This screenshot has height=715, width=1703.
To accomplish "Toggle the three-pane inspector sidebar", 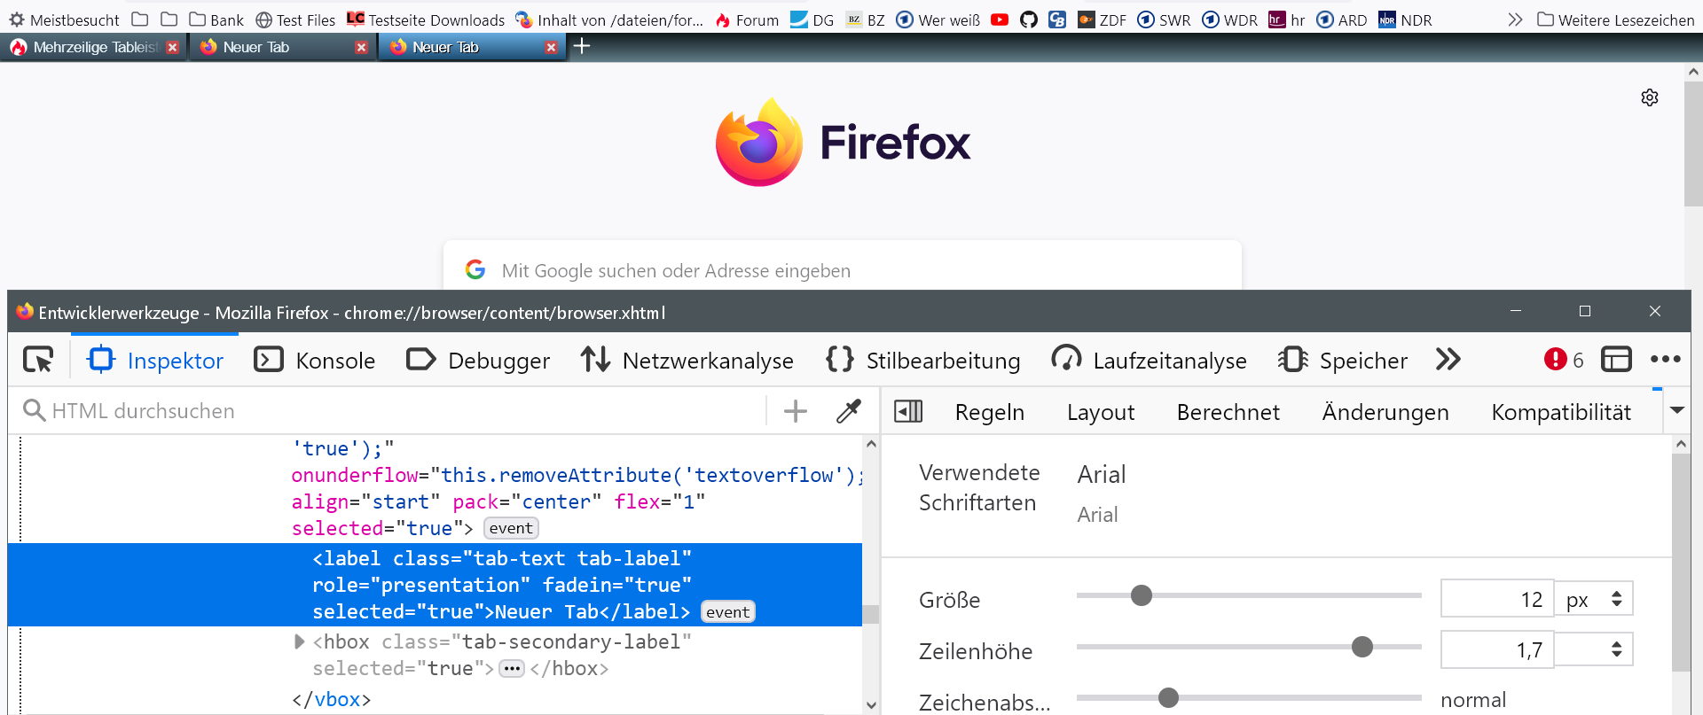I will 908,411.
